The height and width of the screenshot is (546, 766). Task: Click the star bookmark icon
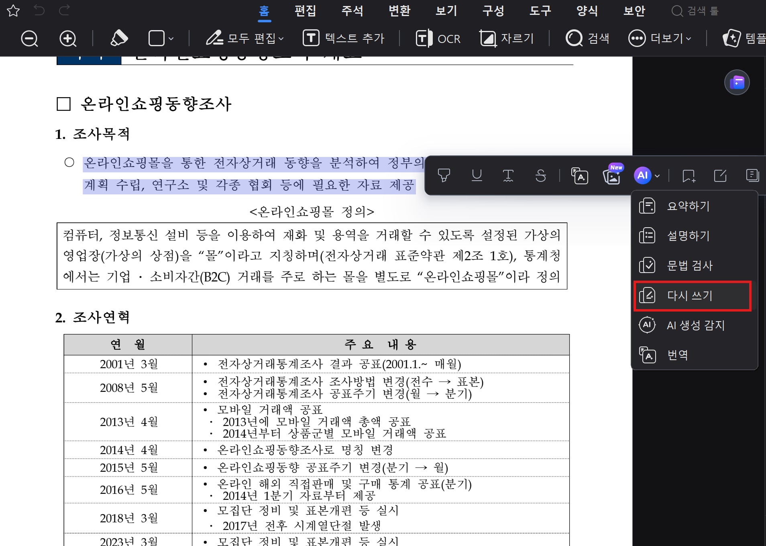pyautogui.click(x=13, y=11)
